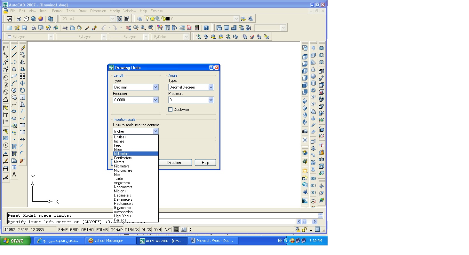
Task: Select the Spline curve tool
Action: [x=14, y=104]
